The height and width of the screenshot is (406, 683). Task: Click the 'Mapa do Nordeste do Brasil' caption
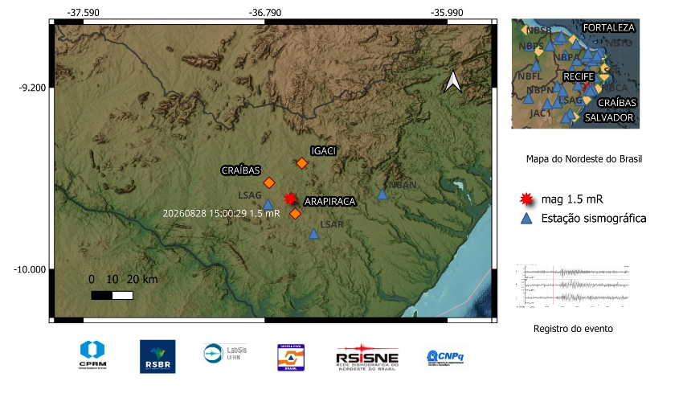tap(584, 159)
